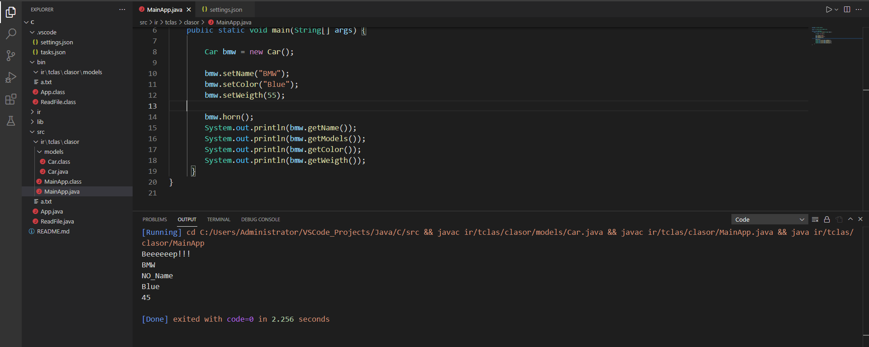This screenshot has width=869, height=347.
Task: Open editor more actions ellipsis
Action: click(859, 10)
